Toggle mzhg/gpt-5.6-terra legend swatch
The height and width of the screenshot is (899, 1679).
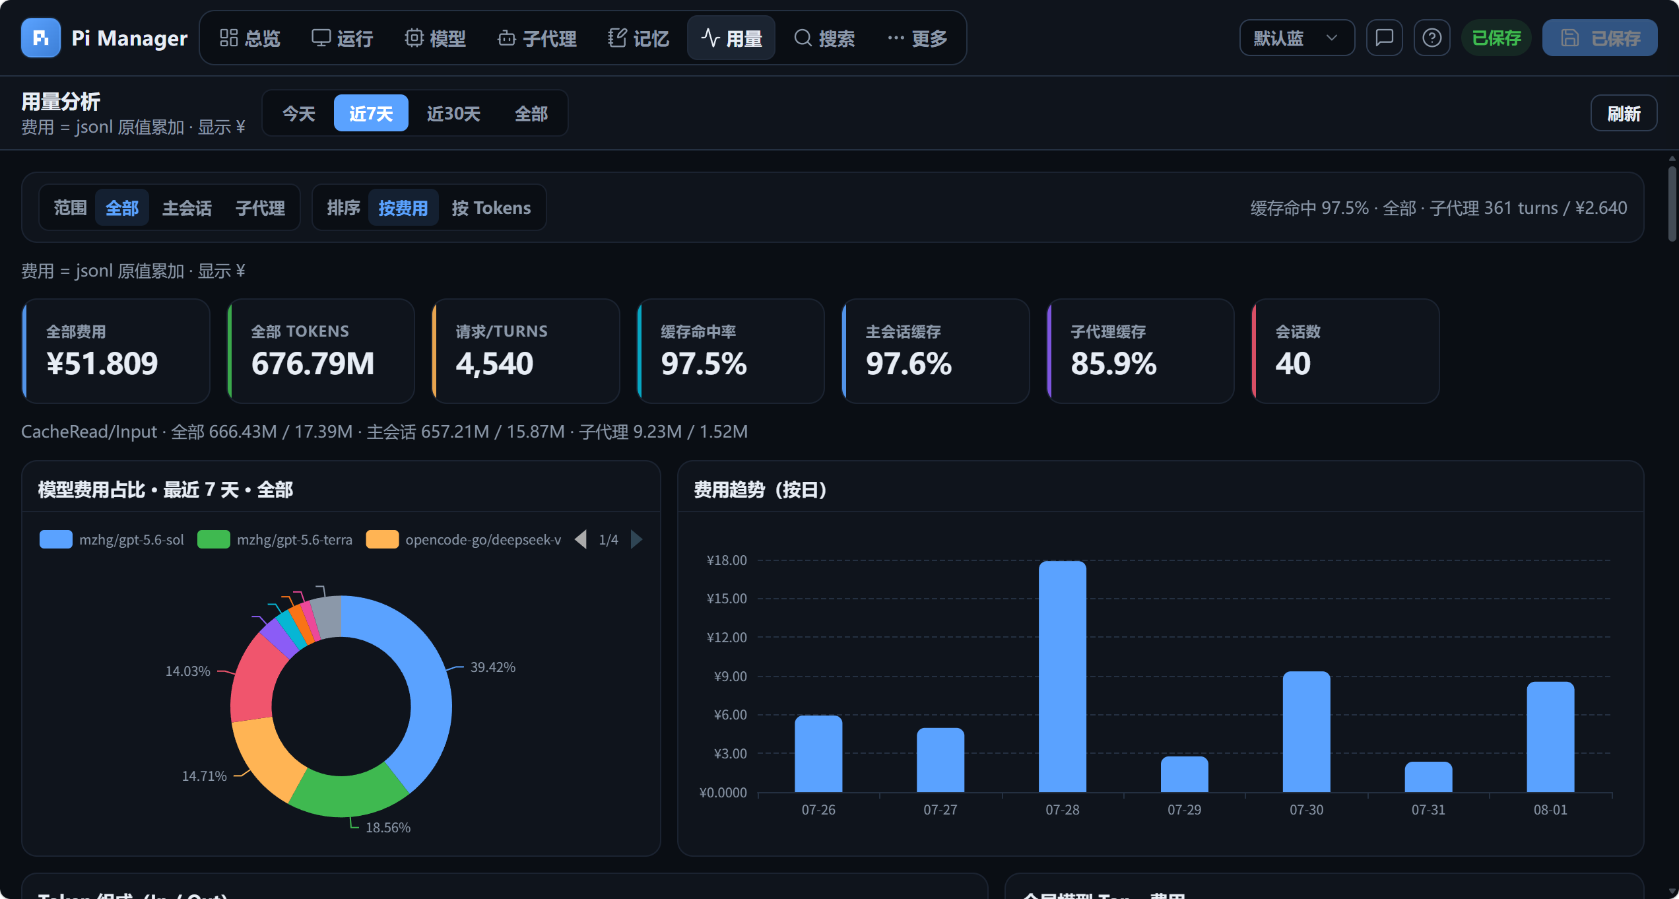(x=213, y=539)
